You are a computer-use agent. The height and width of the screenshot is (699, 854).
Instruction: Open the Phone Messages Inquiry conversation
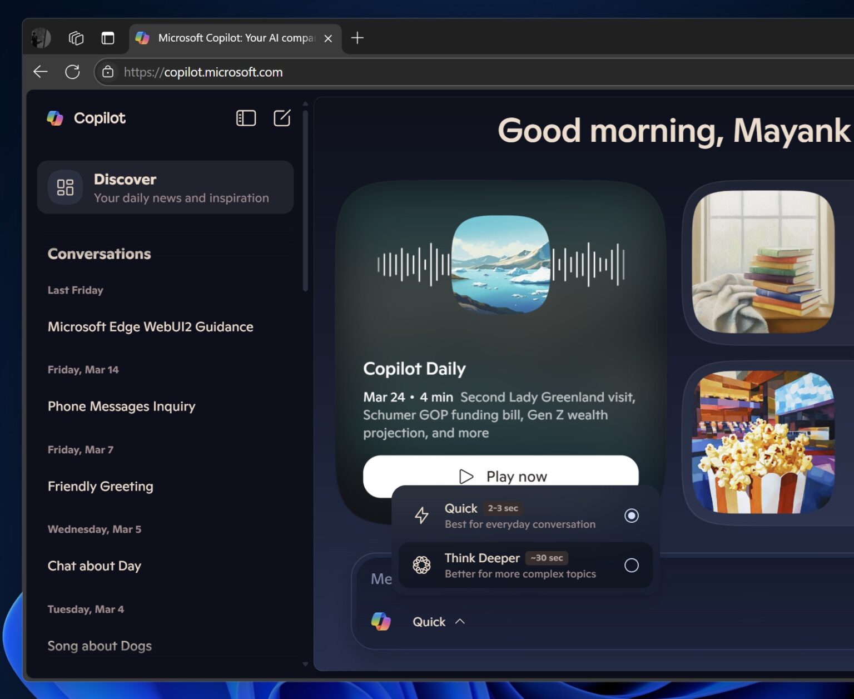click(121, 406)
